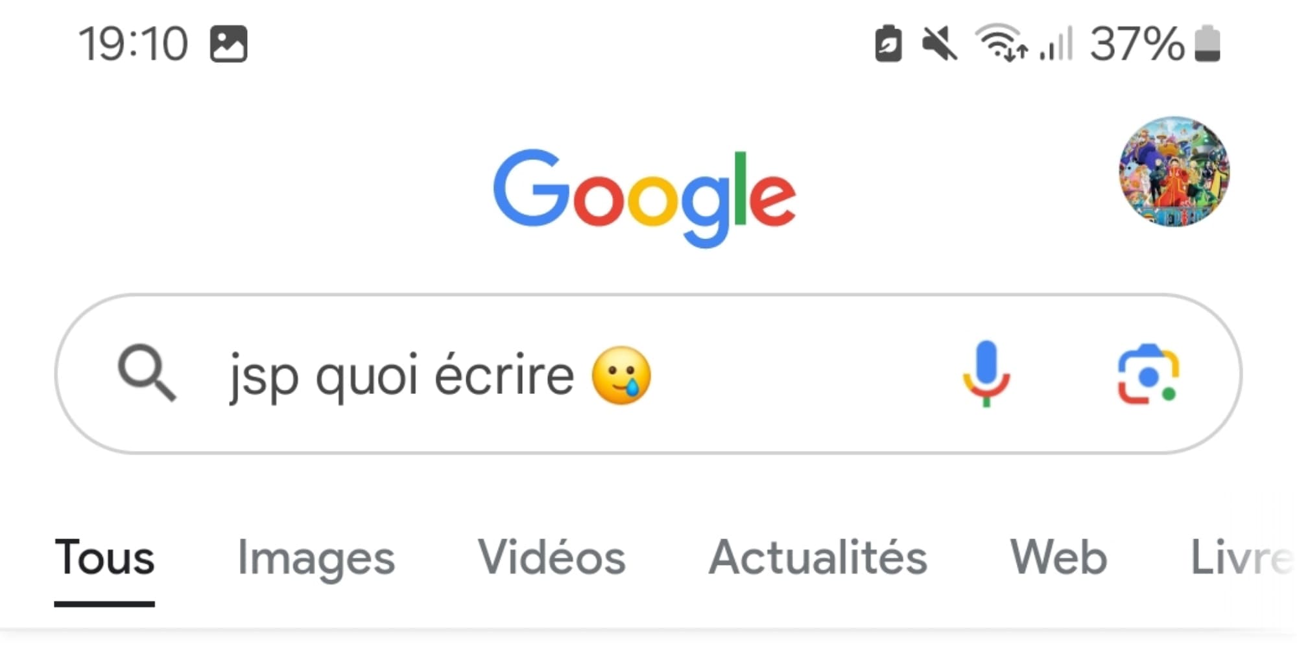The image size is (1297, 648).
Task: Switch to the Web tab
Action: [x=1060, y=557]
